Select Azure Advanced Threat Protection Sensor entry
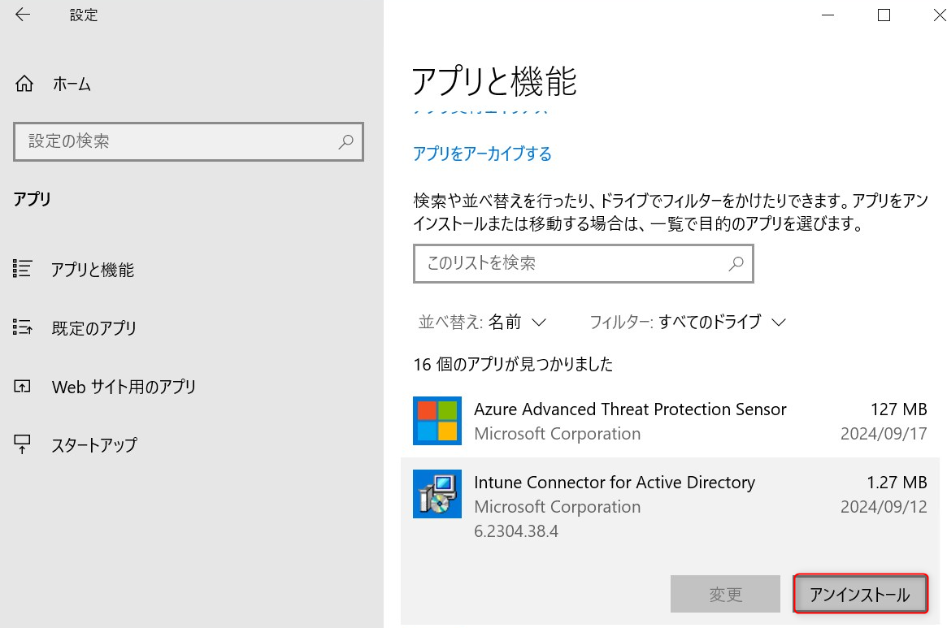The height and width of the screenshot is (628, 947). coord(670,421)
